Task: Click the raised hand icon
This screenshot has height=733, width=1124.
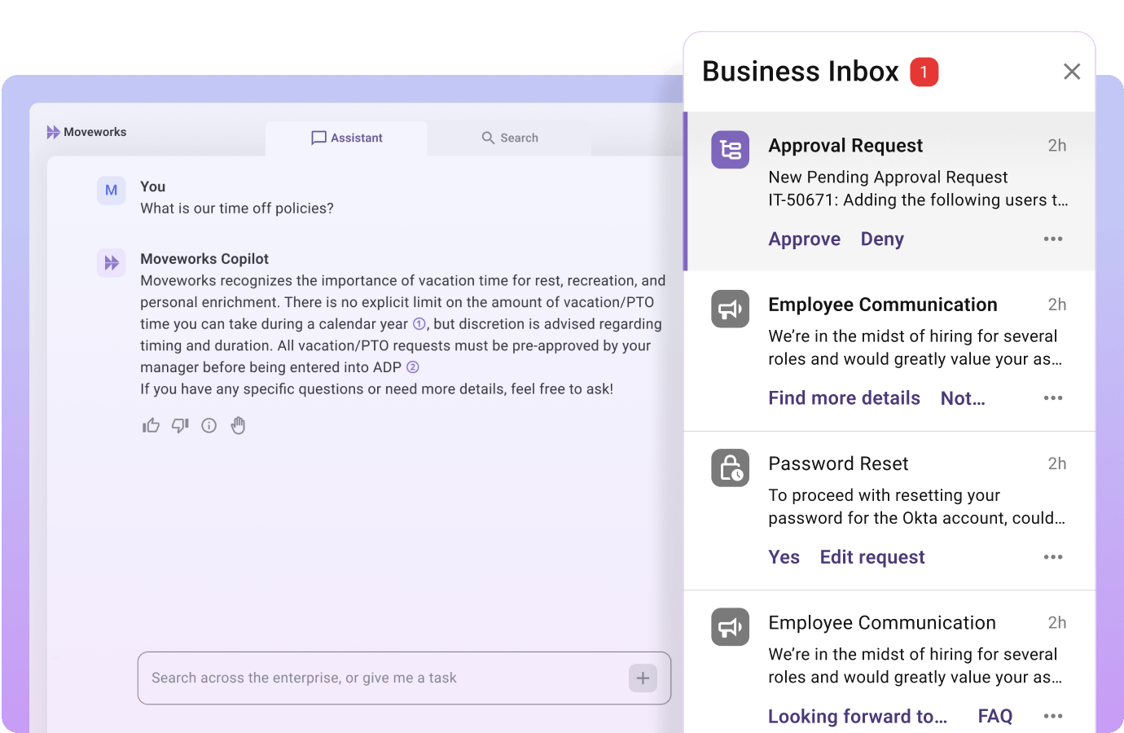Action: click(x=238, y=426)
